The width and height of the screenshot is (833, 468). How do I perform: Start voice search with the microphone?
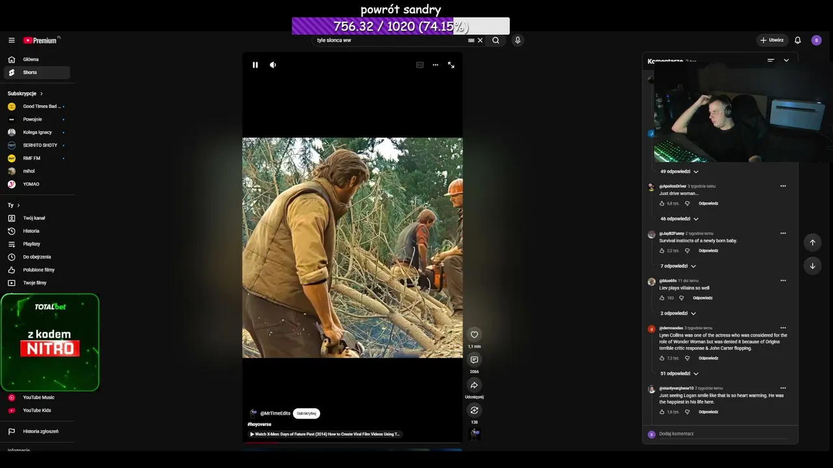[517, 40]
